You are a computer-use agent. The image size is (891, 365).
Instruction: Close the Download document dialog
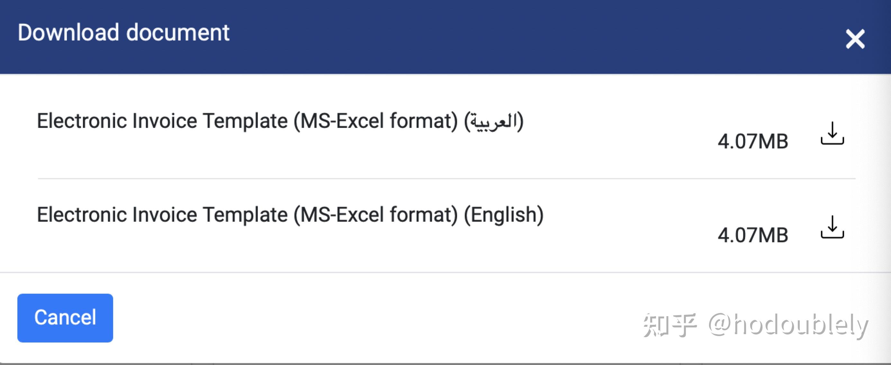pyautogui.click(x=855, y=39)
